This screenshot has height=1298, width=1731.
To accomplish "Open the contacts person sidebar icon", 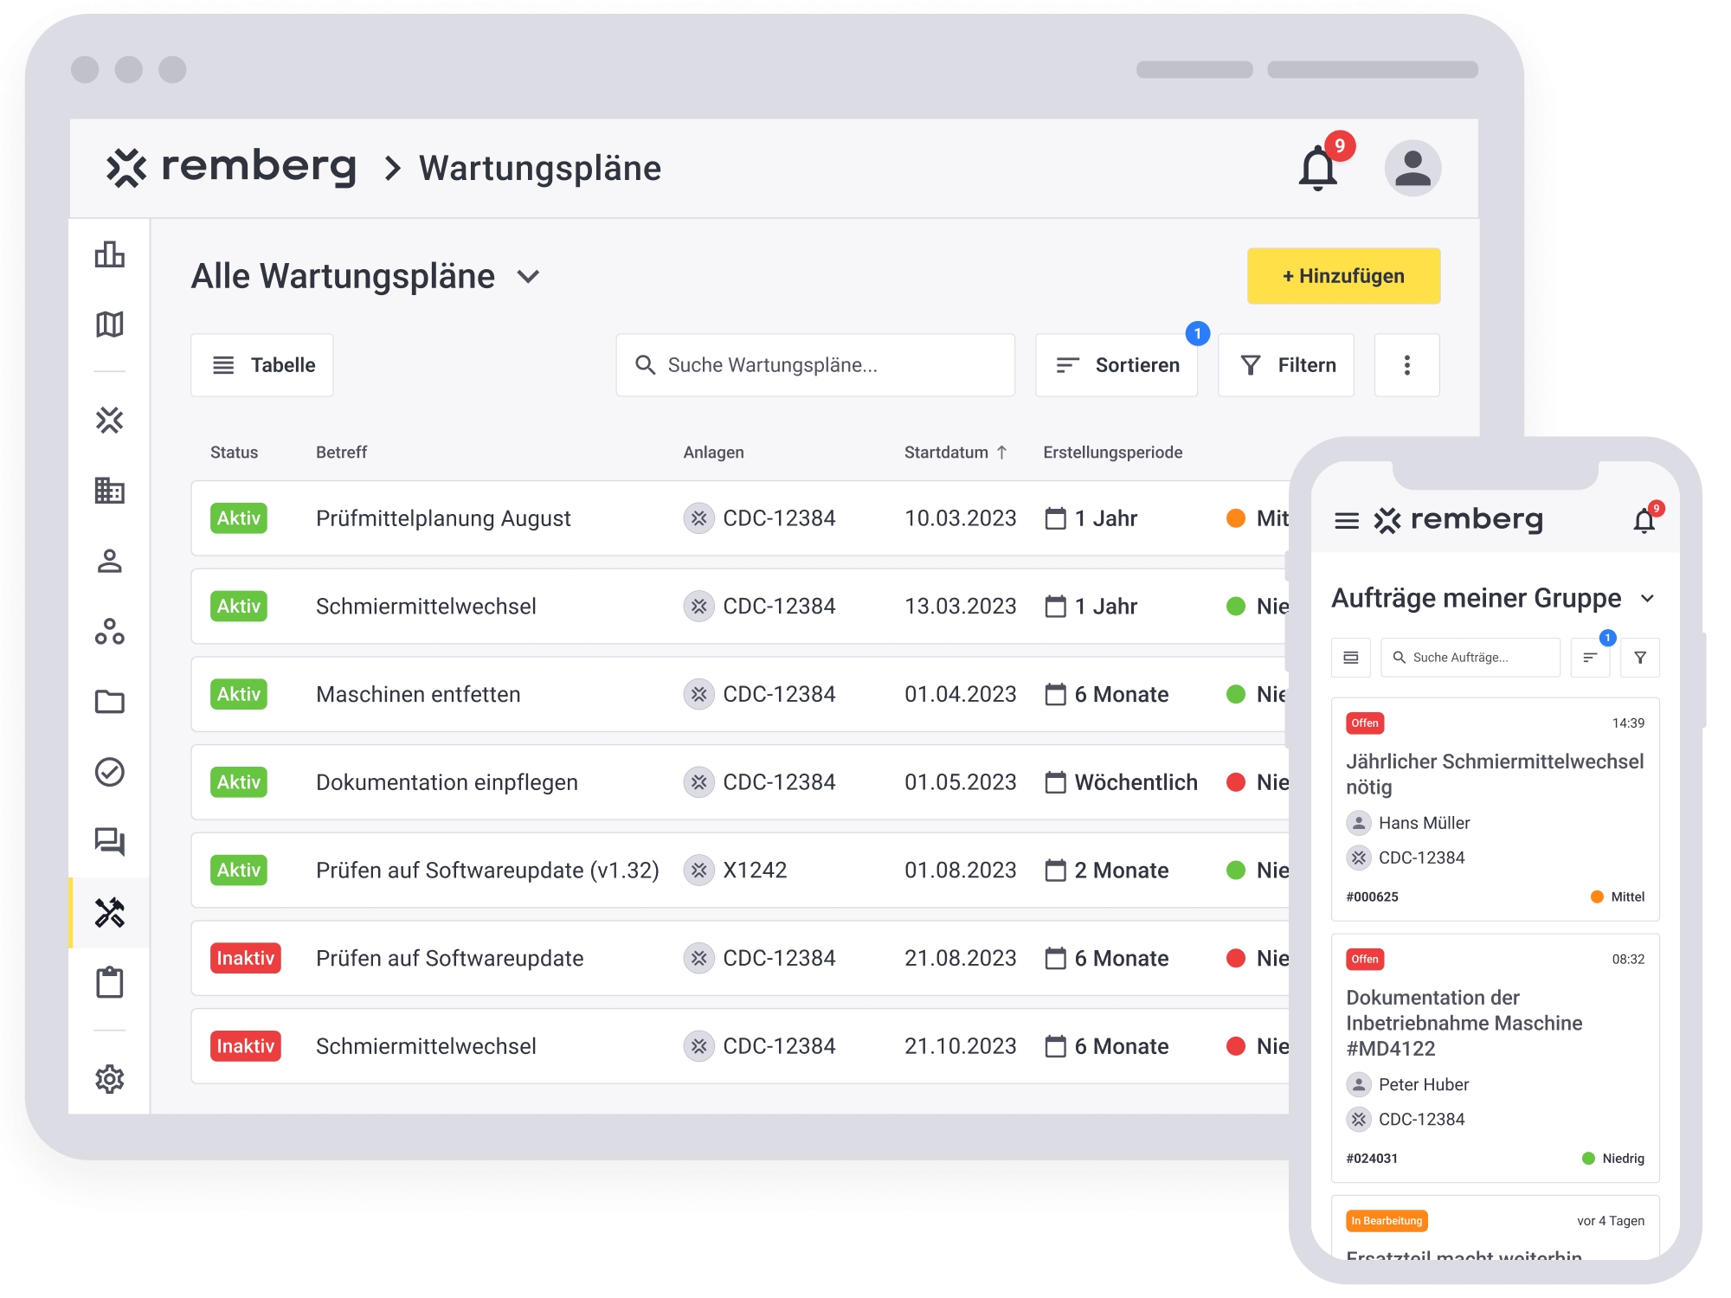I will [x=109, y=562].
